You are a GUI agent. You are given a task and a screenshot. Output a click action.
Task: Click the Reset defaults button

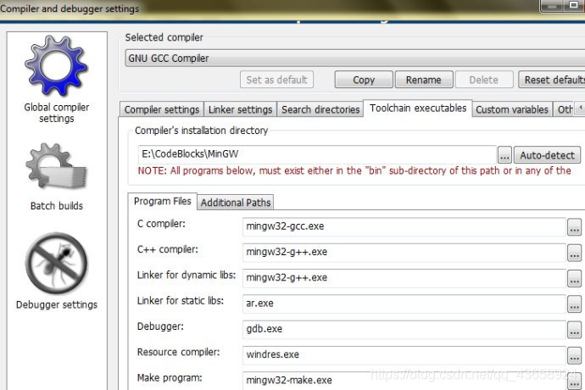click(x=552, y=80)
